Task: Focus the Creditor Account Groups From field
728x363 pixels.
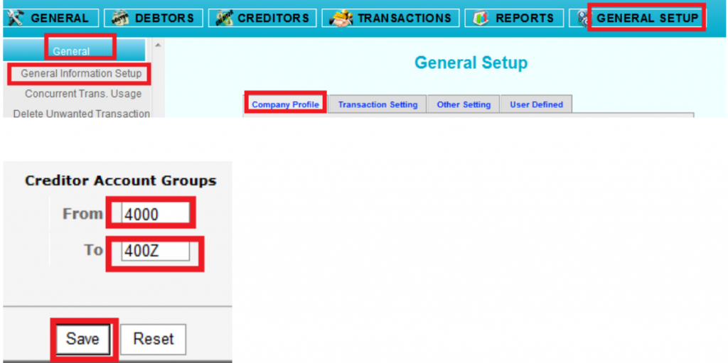Action: pos(155,214)
